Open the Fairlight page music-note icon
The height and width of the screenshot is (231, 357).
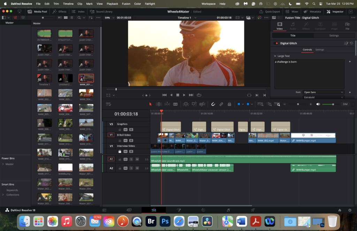228,210
